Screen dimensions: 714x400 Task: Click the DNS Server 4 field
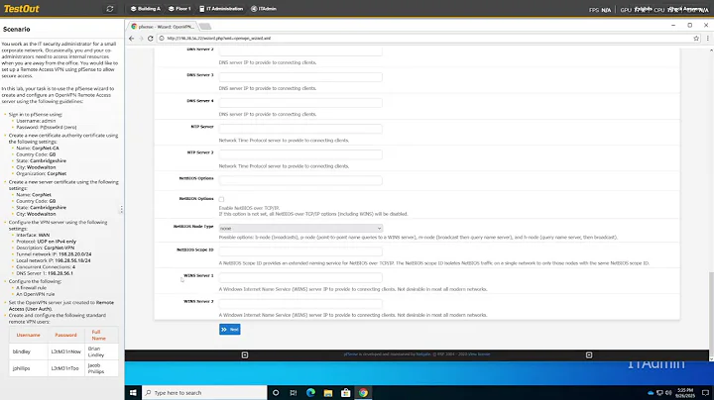pos(300,103)
